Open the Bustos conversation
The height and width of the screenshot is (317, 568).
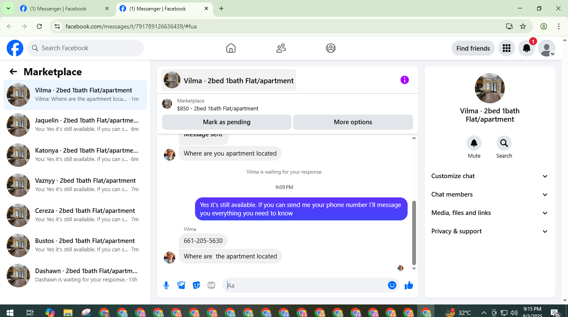coord(75,245)
